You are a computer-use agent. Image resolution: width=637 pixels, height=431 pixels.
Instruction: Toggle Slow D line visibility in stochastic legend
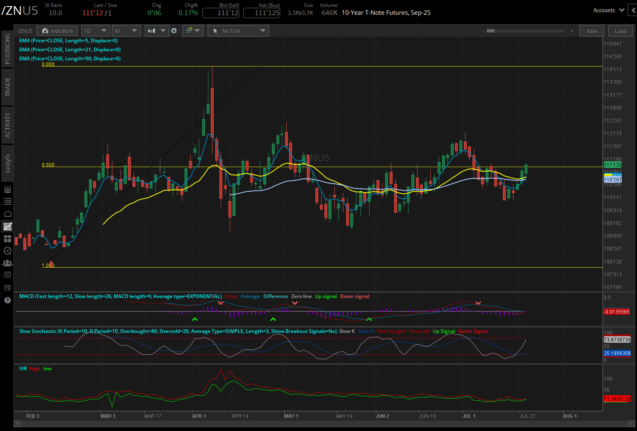pos(365,331)
